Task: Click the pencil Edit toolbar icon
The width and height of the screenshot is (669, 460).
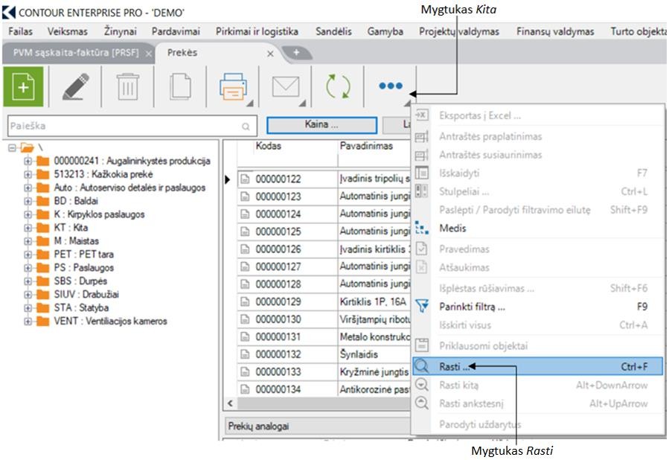Action: pyautogui.click(x=75, y=86)
